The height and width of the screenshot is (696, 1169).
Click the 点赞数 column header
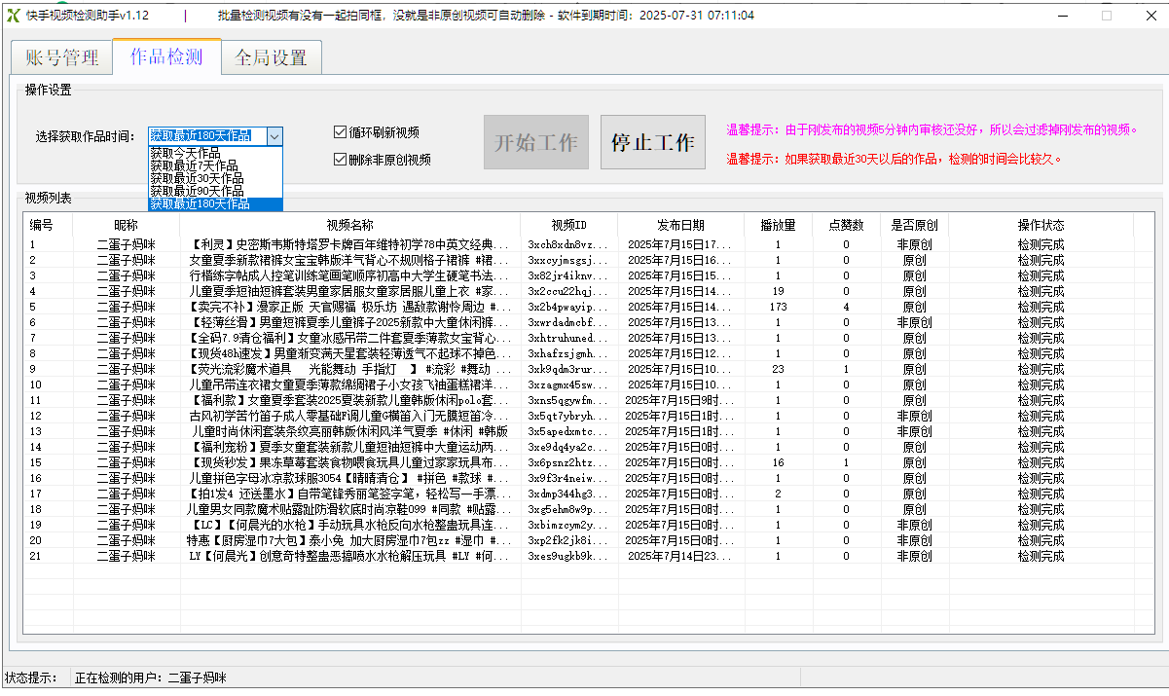[x=846, y=225]
